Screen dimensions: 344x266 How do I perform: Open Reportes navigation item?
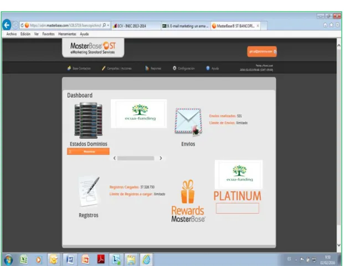(153, 69)
